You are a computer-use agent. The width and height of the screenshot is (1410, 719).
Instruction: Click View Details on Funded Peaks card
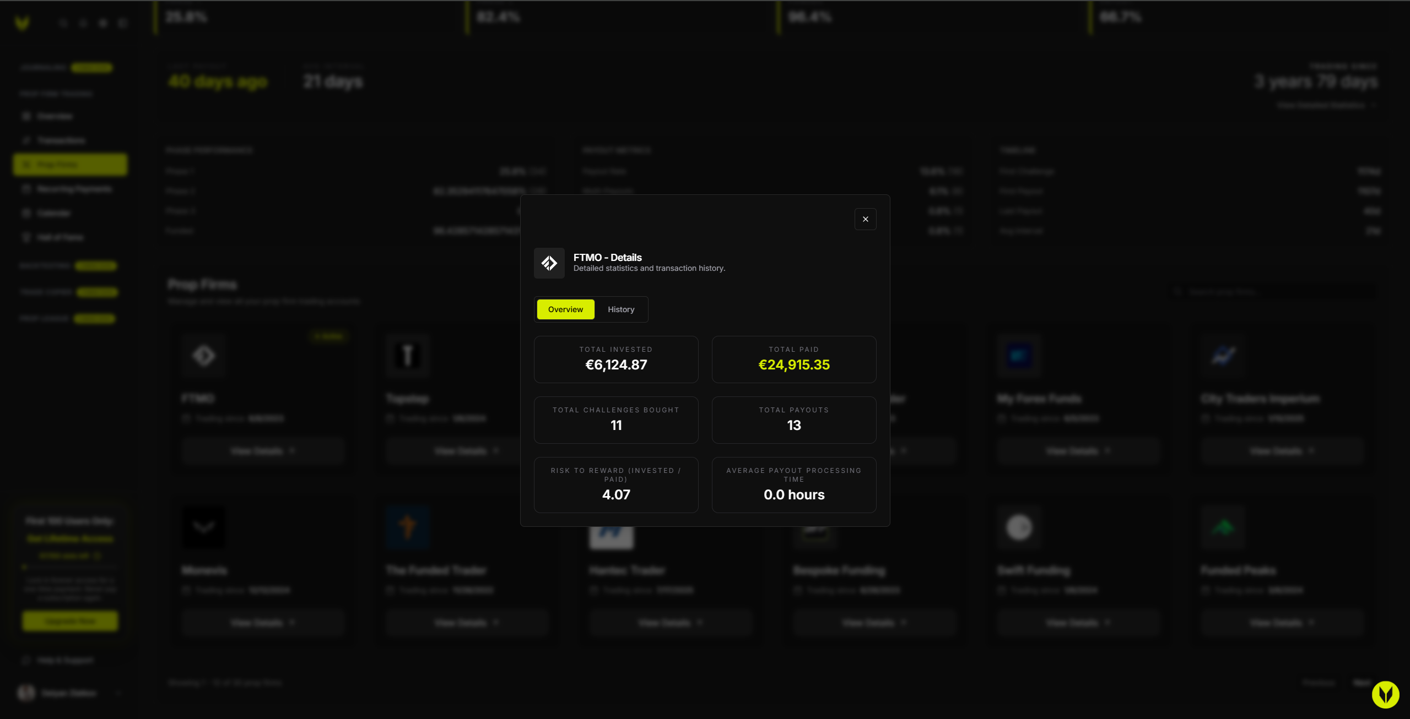coord(1283,623)
